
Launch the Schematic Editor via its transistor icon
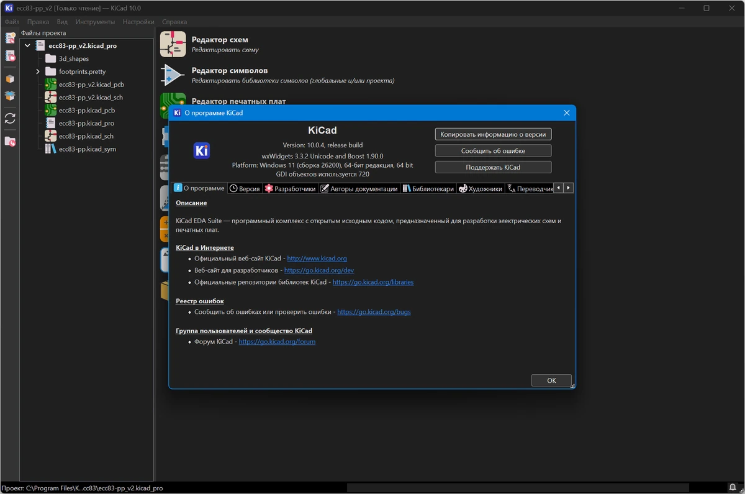click(x=173, y=44)
